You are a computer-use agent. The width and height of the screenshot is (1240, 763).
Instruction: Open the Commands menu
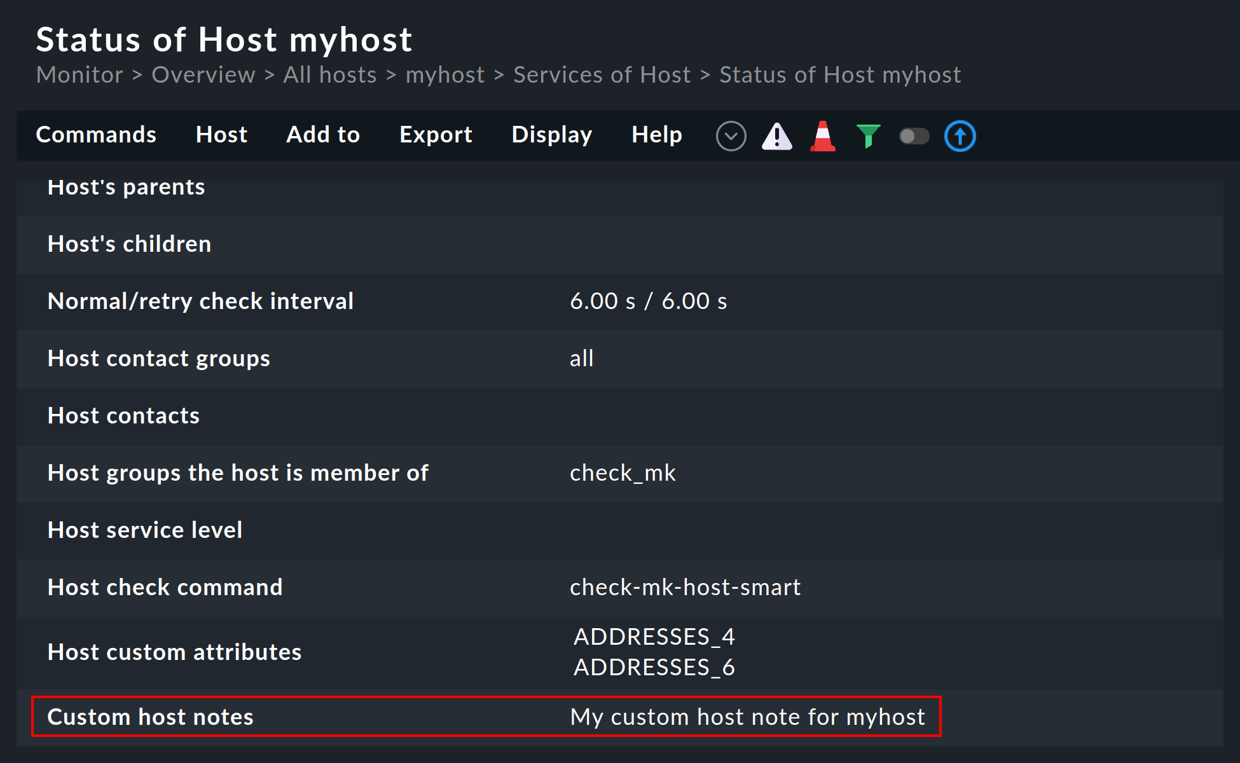[x=96, y=135]
